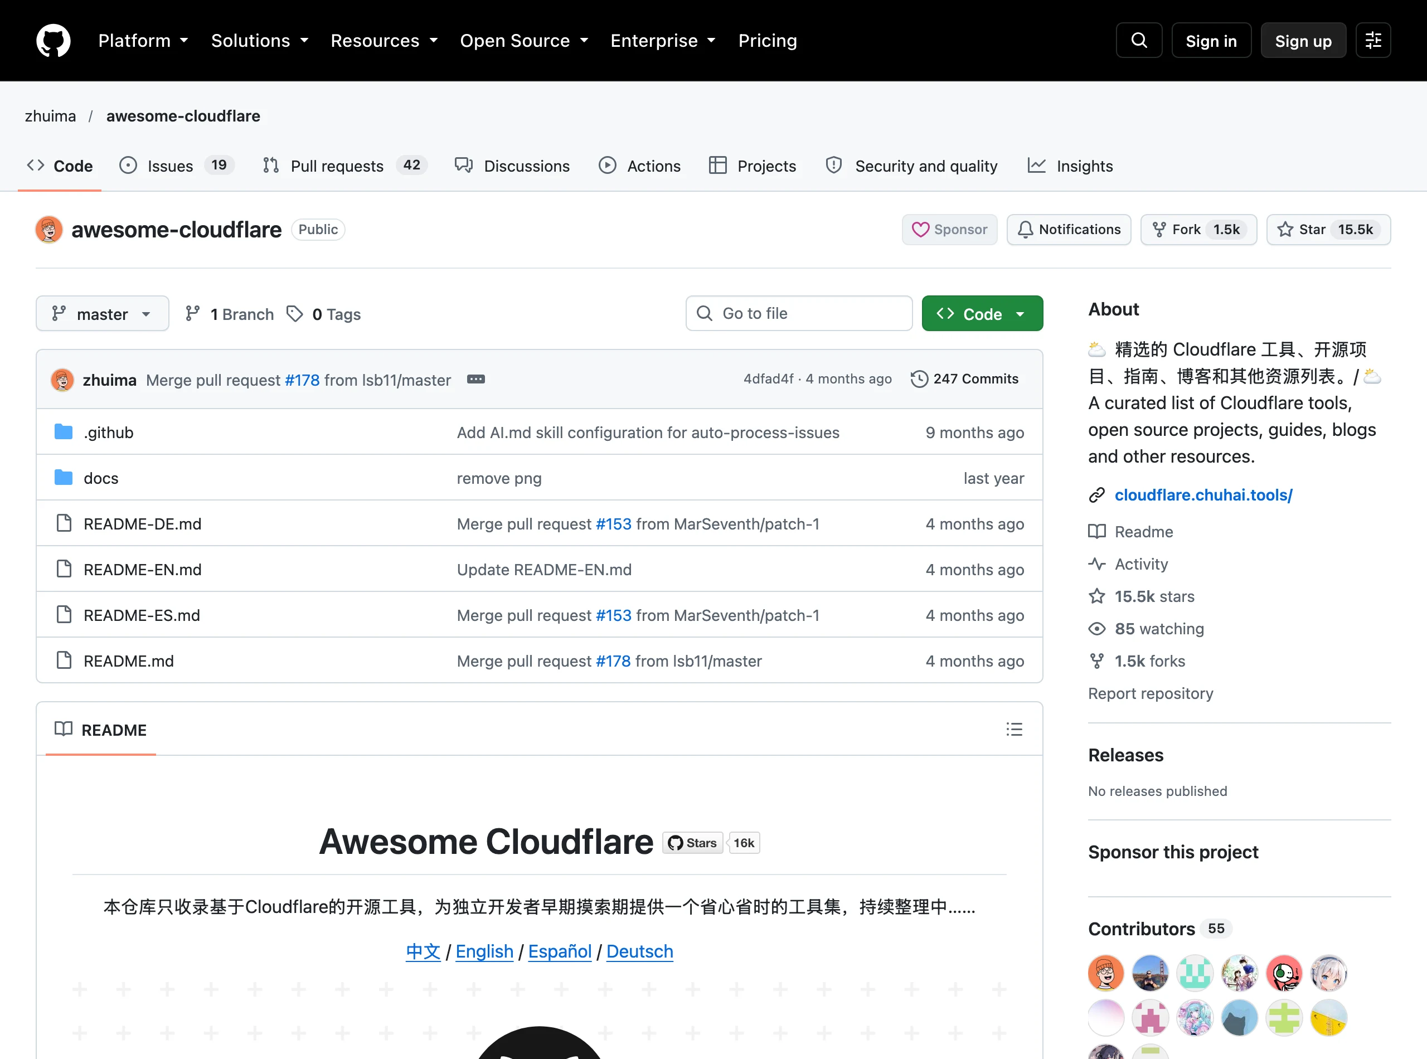Open the English README link
This screenshot has height=1059, width=1427.
click(x=484, y=951)
